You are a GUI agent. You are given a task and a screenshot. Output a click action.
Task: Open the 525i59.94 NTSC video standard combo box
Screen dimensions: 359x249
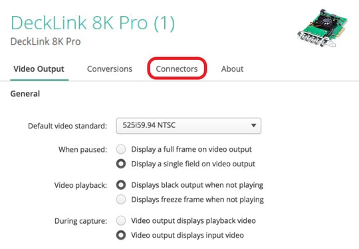point(189,126)
